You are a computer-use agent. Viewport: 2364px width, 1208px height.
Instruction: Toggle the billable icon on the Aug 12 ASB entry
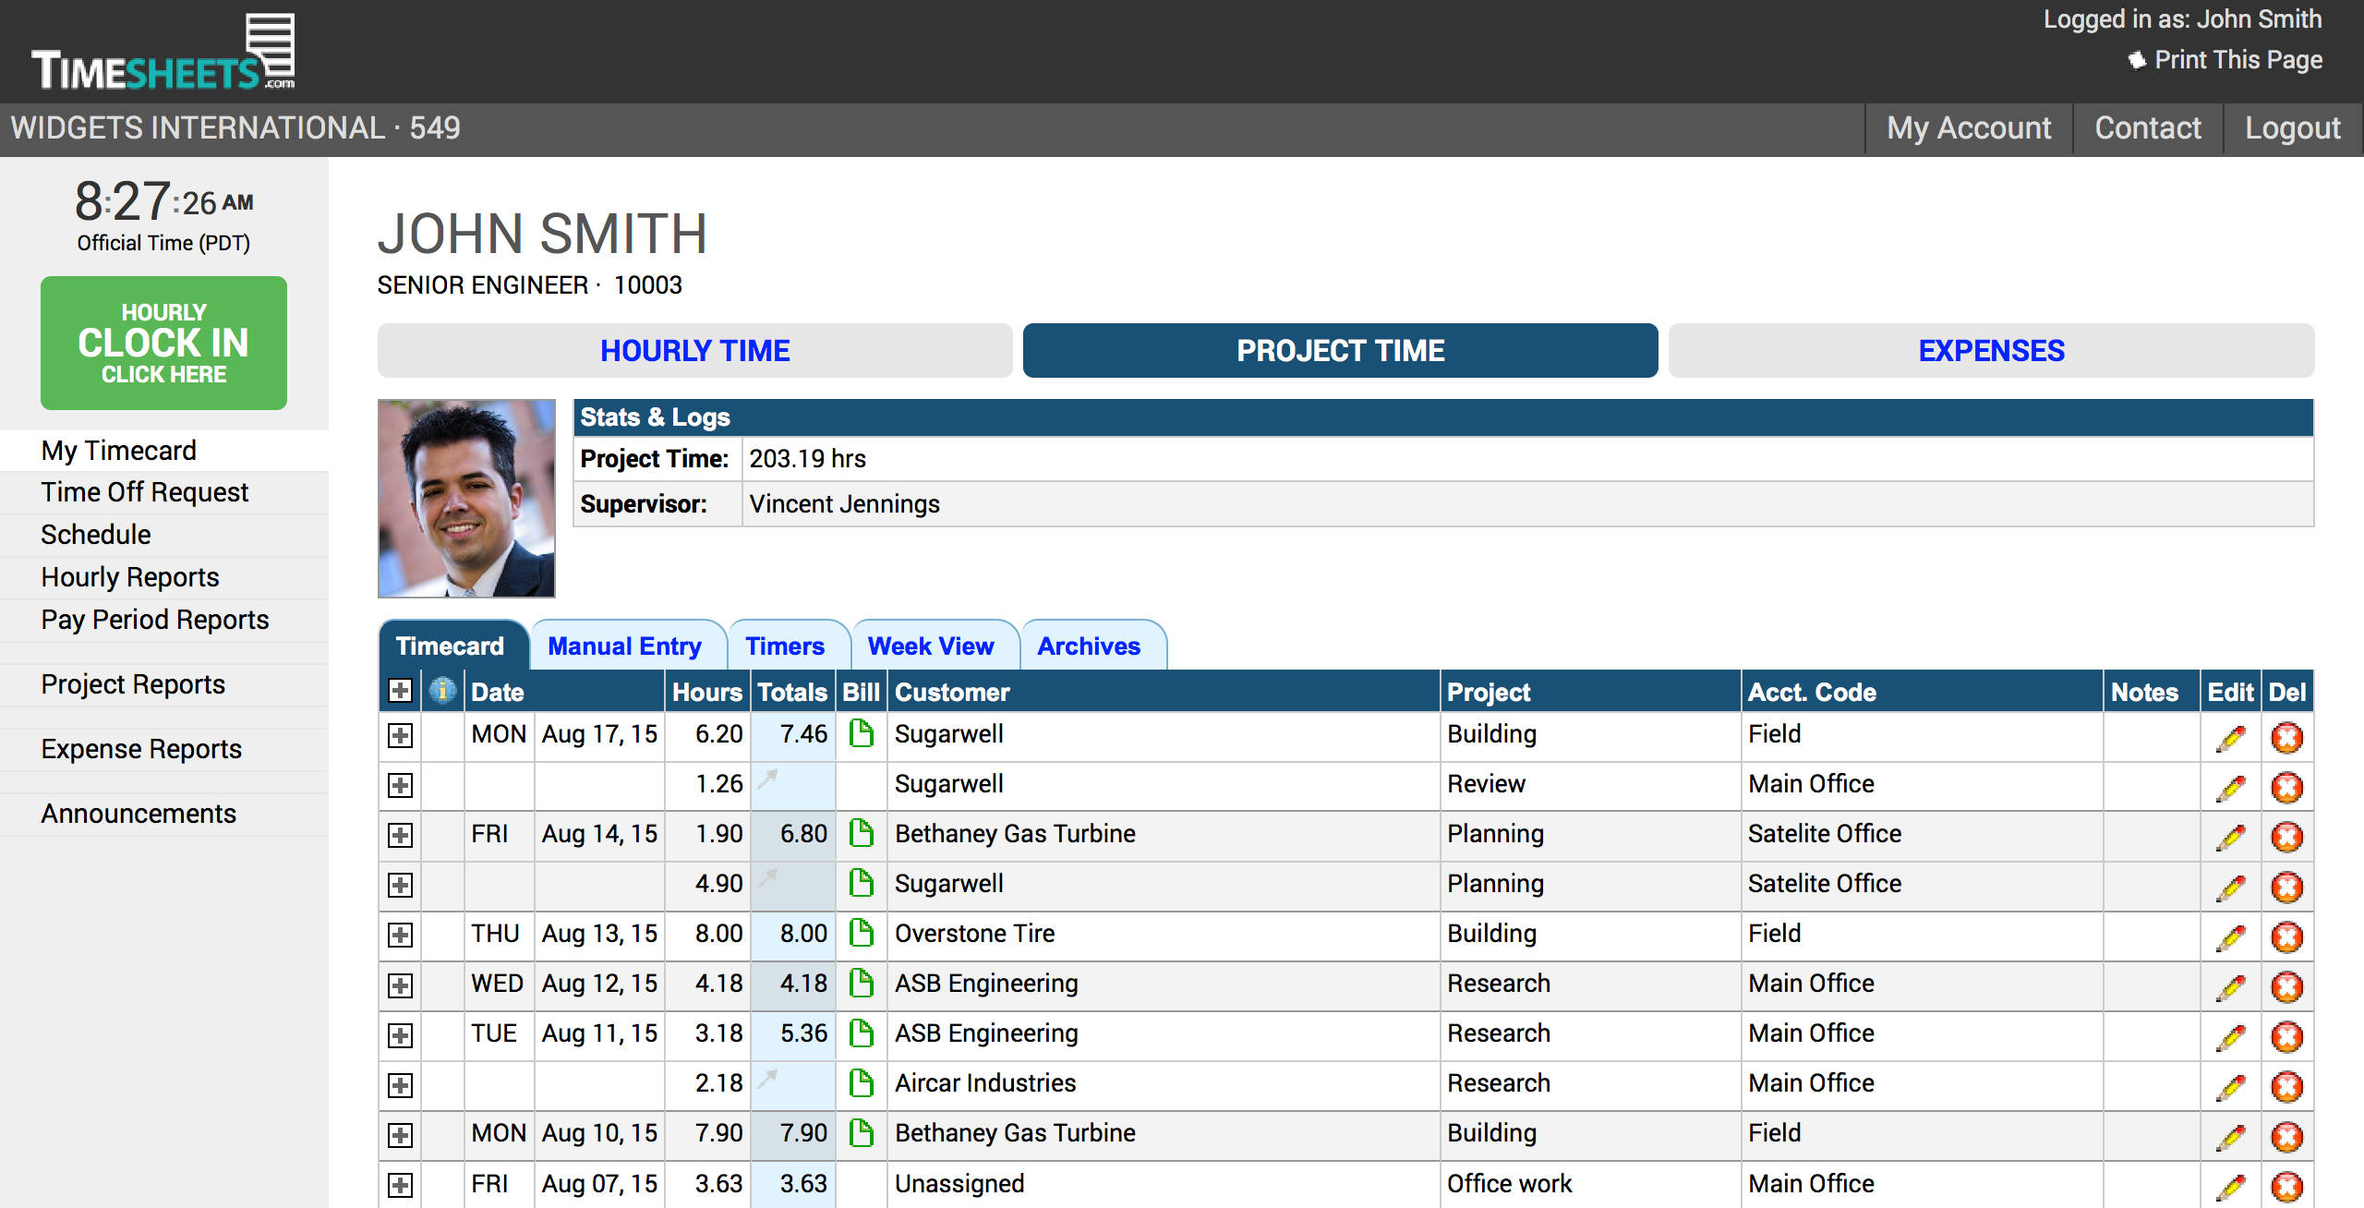coord(861,984)
